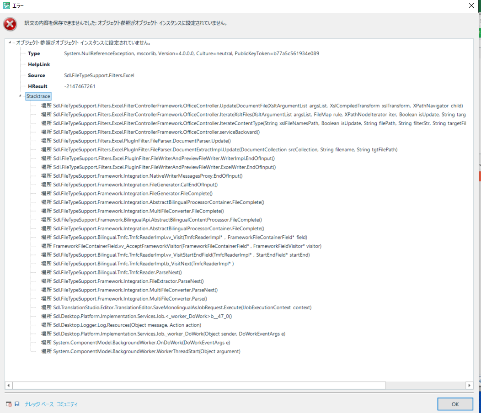Select the OfficeController.IterateContentType stack line
This screenshot has height=413, width=481.
pyautogui.click(x=253, y=123)
